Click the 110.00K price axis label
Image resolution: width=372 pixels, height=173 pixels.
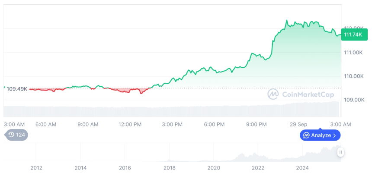(x=353, y=76)
